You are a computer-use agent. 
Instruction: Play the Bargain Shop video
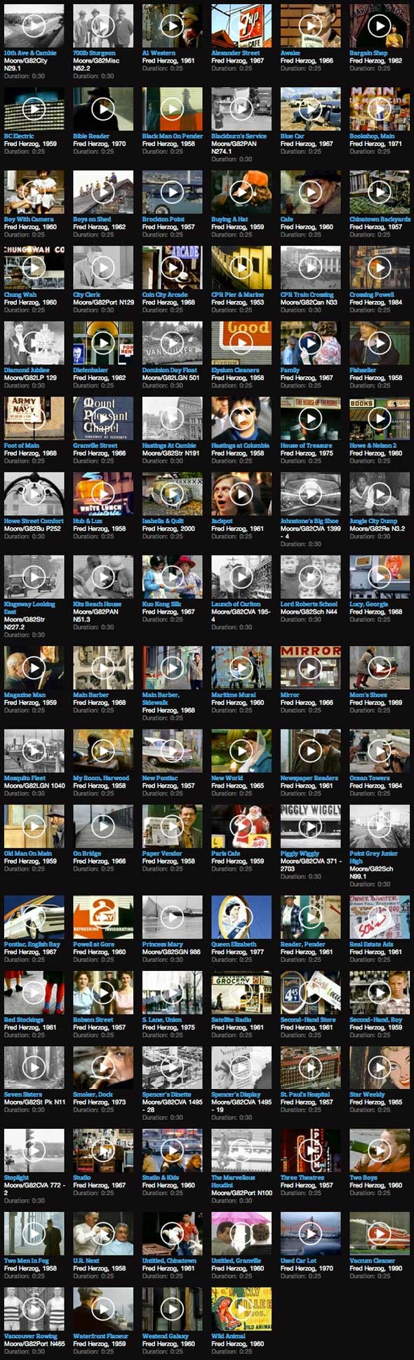tap(380, 26)
